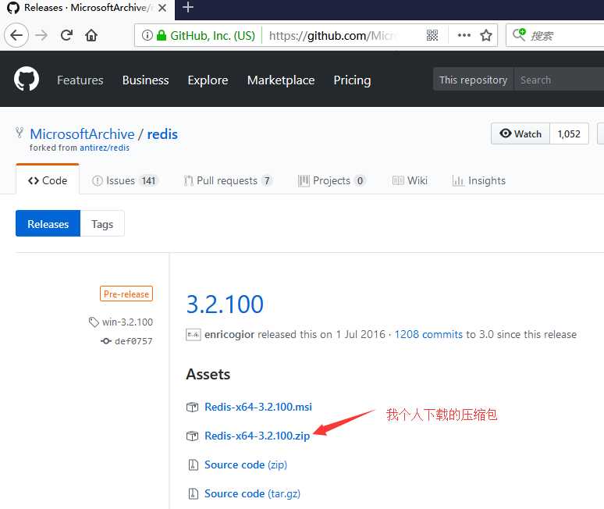Image resolution: width=604 pixels, height=509 pixels.
Task: Open Marketplace in GitHub header
Action: [x=281, y=80]
